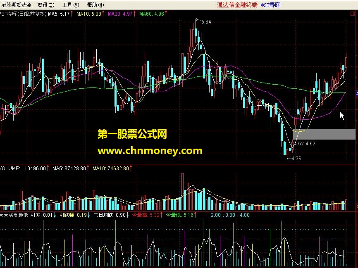Click the 天天买到最低 indicator name
Image resolution: width=358 pixels, height=268 pixels.
pos(14,215)
